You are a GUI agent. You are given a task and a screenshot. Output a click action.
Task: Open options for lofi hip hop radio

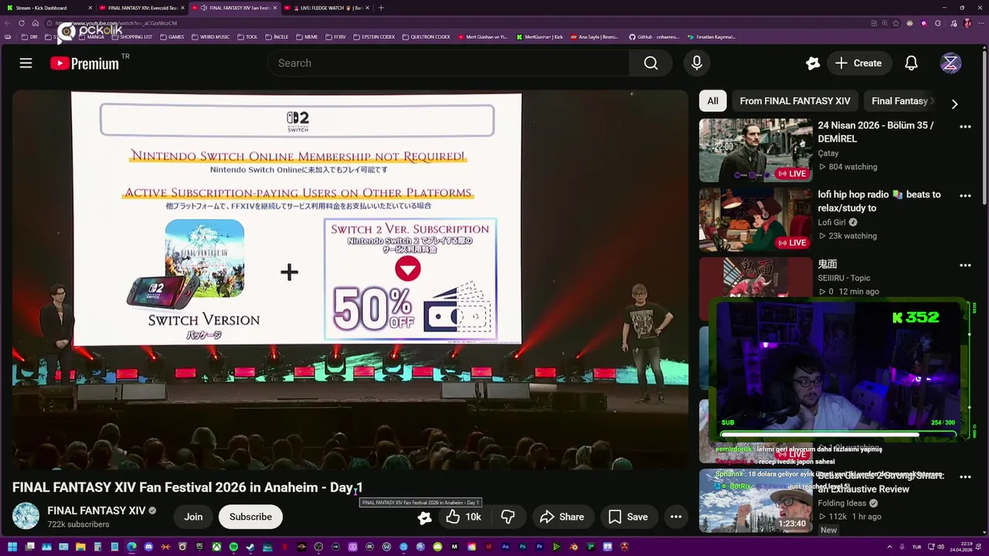click(x=965, y=195)
